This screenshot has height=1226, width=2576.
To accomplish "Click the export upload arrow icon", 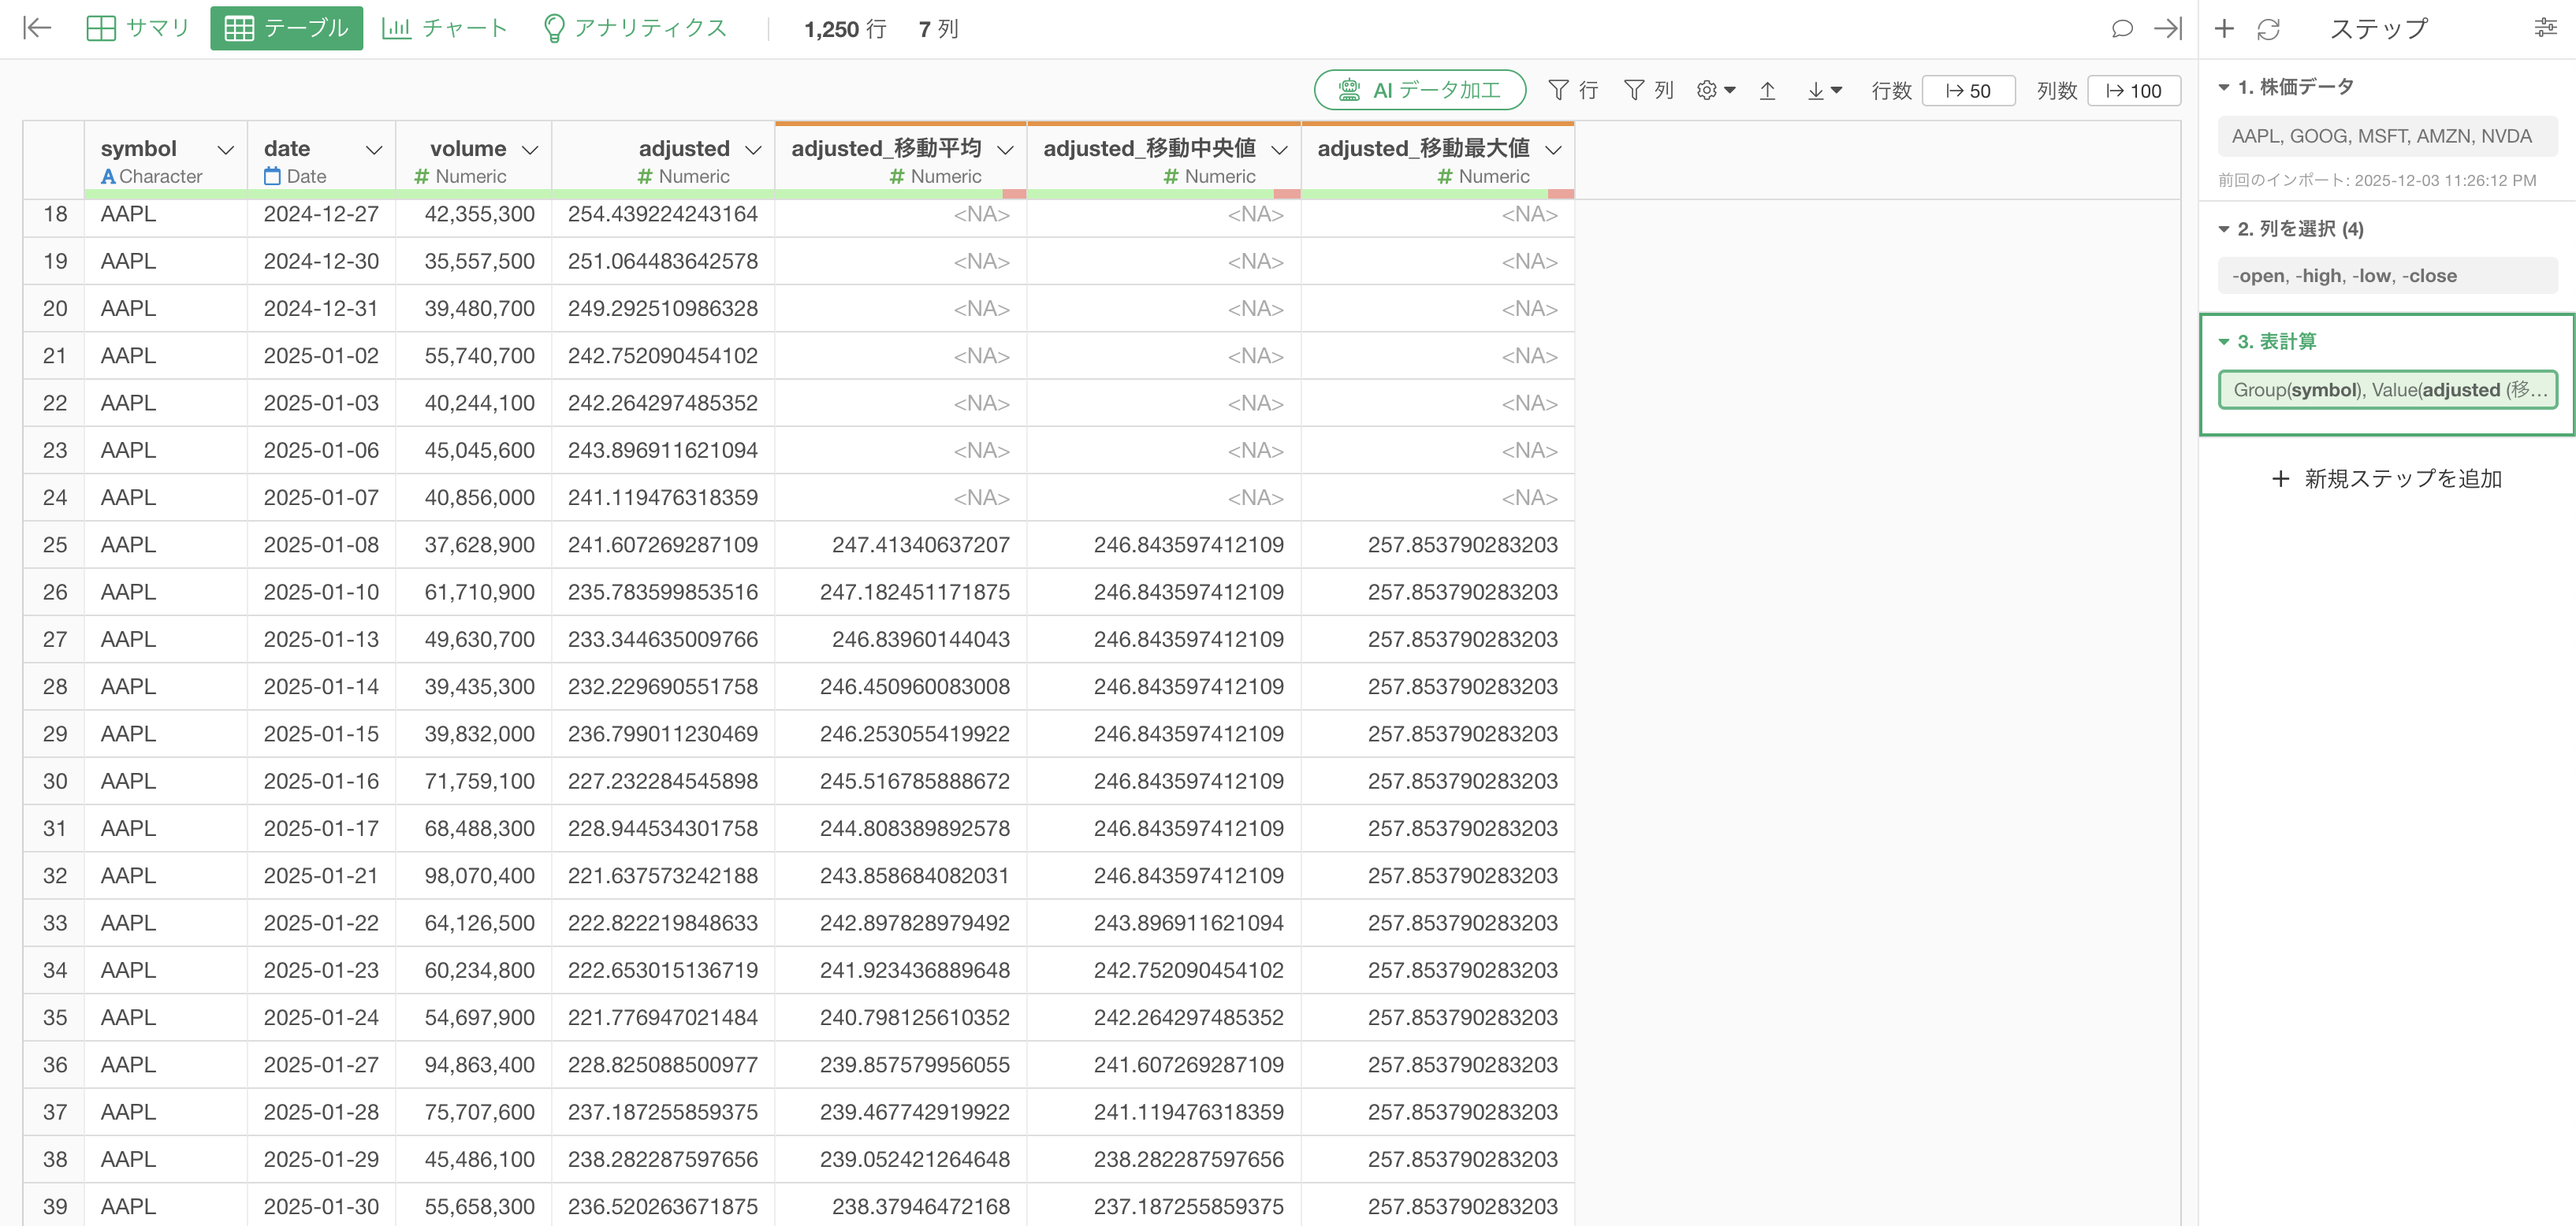I will coord(1767,91).
